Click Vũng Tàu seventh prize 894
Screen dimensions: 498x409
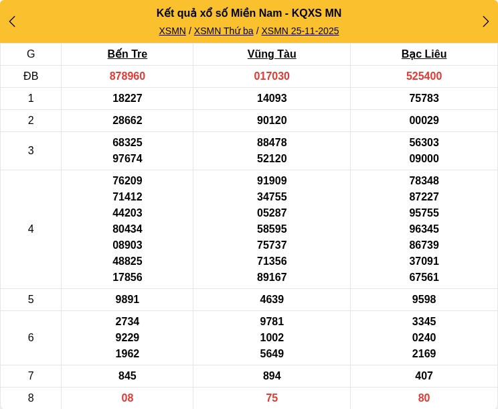point(272,376)
